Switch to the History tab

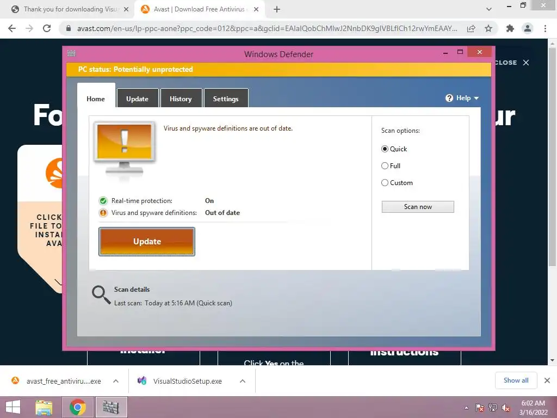point(181,98)
